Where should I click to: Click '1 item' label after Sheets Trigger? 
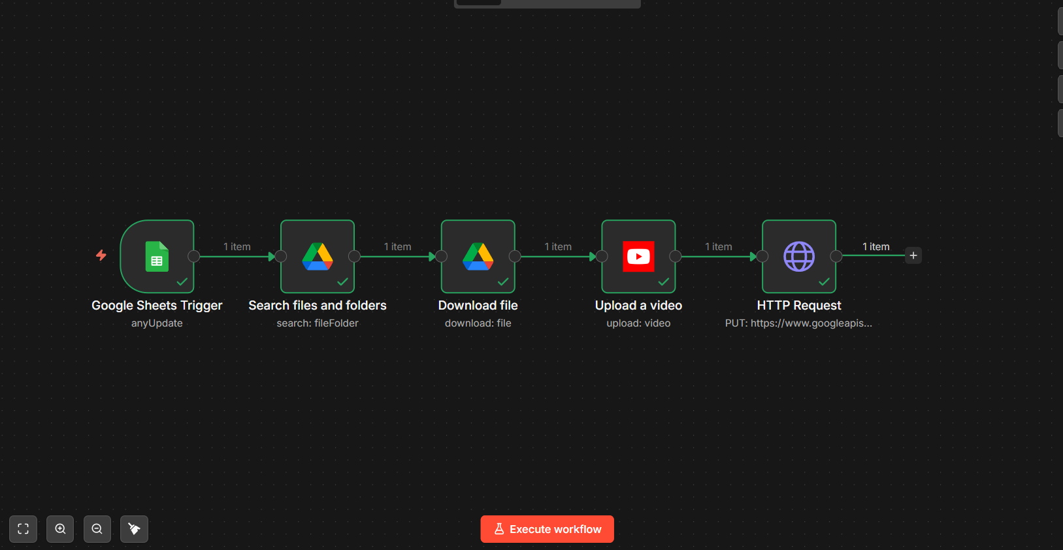(x=237, y=247)
